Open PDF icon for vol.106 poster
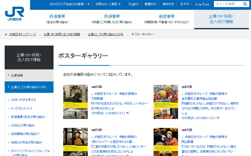 point(128,113)
